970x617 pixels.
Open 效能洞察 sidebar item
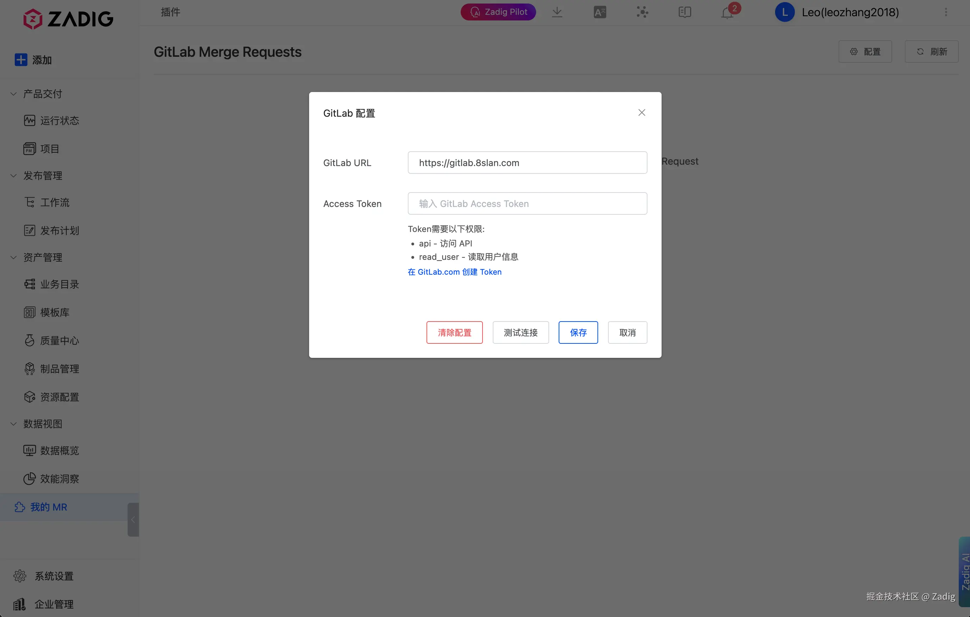pos(59,479)
